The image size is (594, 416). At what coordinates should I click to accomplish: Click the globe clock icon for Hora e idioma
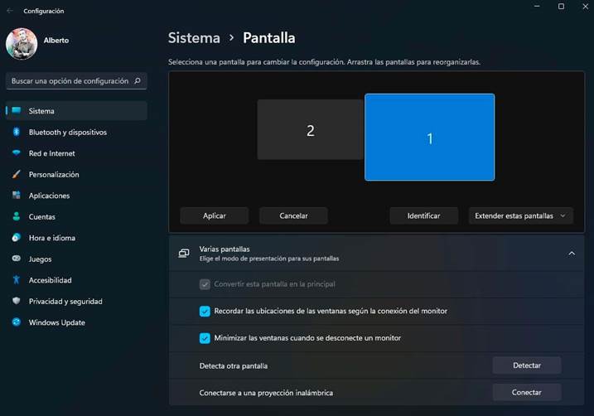[17, 238]
